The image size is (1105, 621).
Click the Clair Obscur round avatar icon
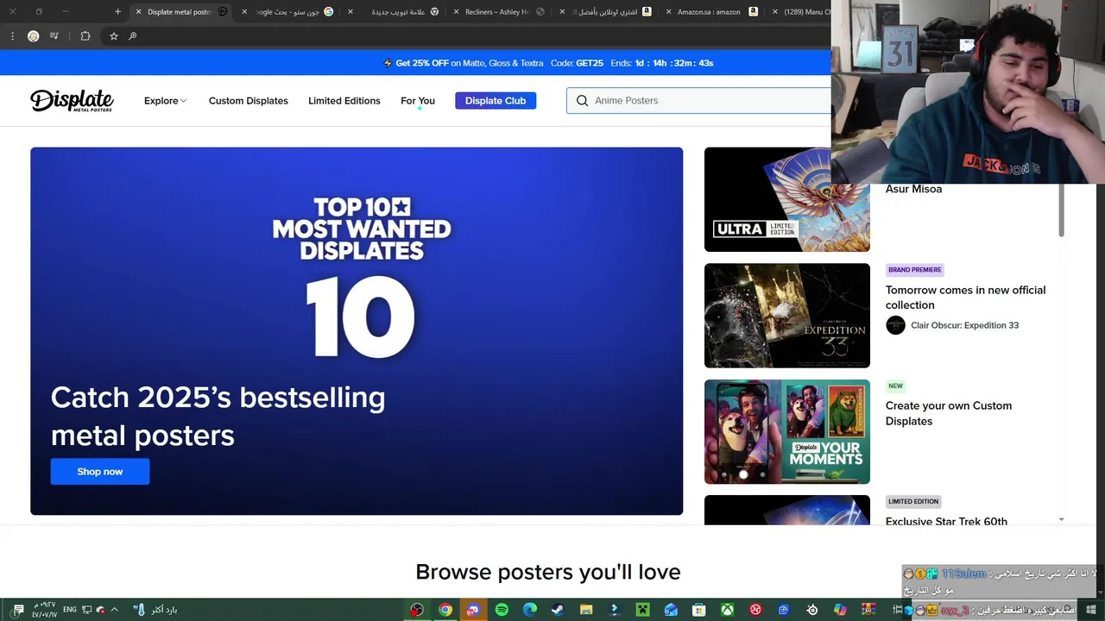point(895,325)
